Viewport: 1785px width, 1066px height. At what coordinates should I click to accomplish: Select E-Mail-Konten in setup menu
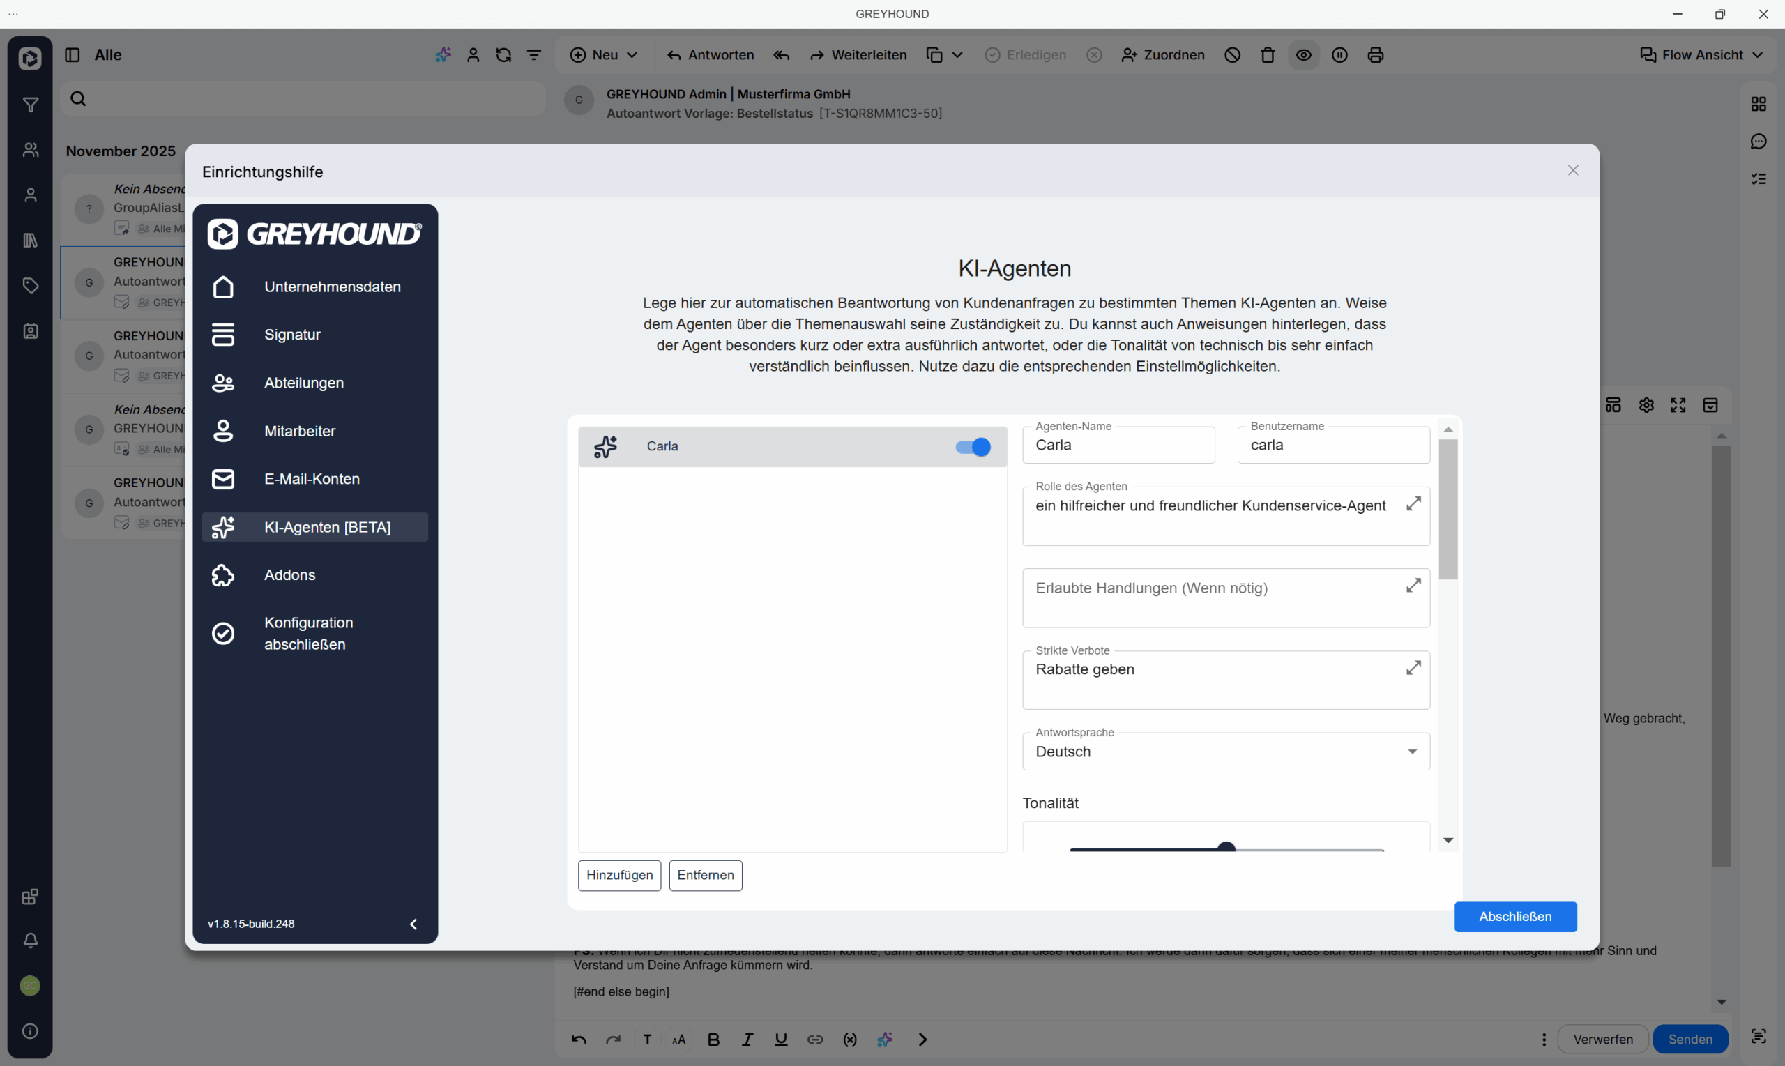click(311, 479)
